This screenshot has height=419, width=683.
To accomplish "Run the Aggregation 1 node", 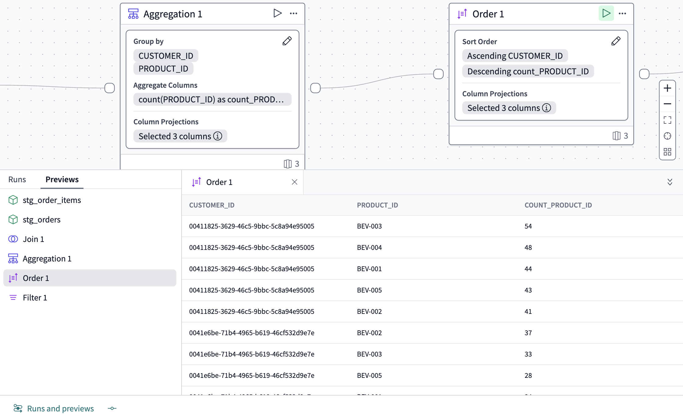I will click(x=277, y=13).
